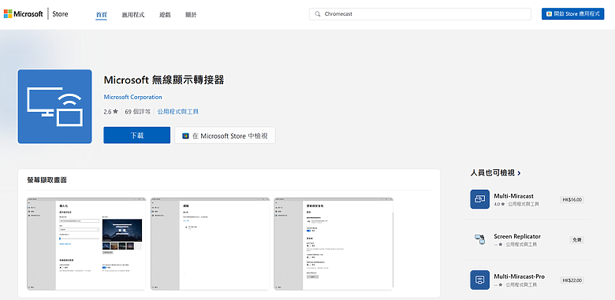Open the first screenshot thumbnail
This screenshot has height=300, width=615.
[x=86, y=243]
